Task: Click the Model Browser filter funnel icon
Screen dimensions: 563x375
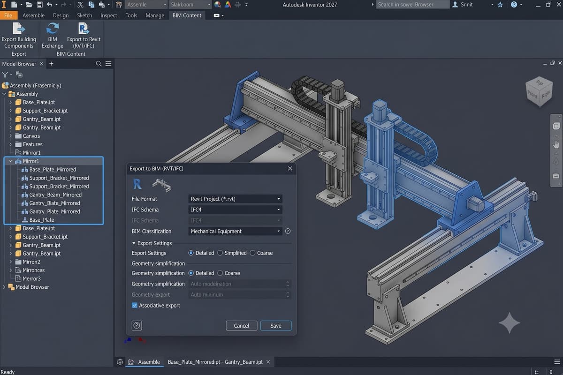Action: point(5,75)
